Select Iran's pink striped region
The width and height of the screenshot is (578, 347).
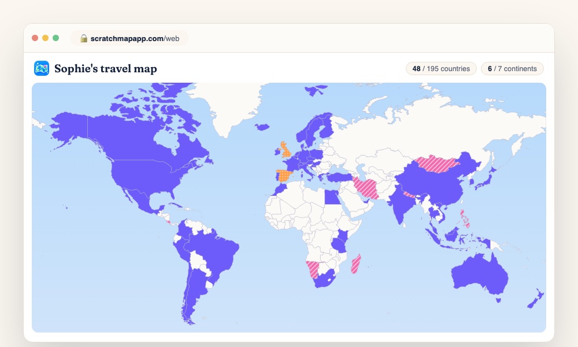coord(365,188)
